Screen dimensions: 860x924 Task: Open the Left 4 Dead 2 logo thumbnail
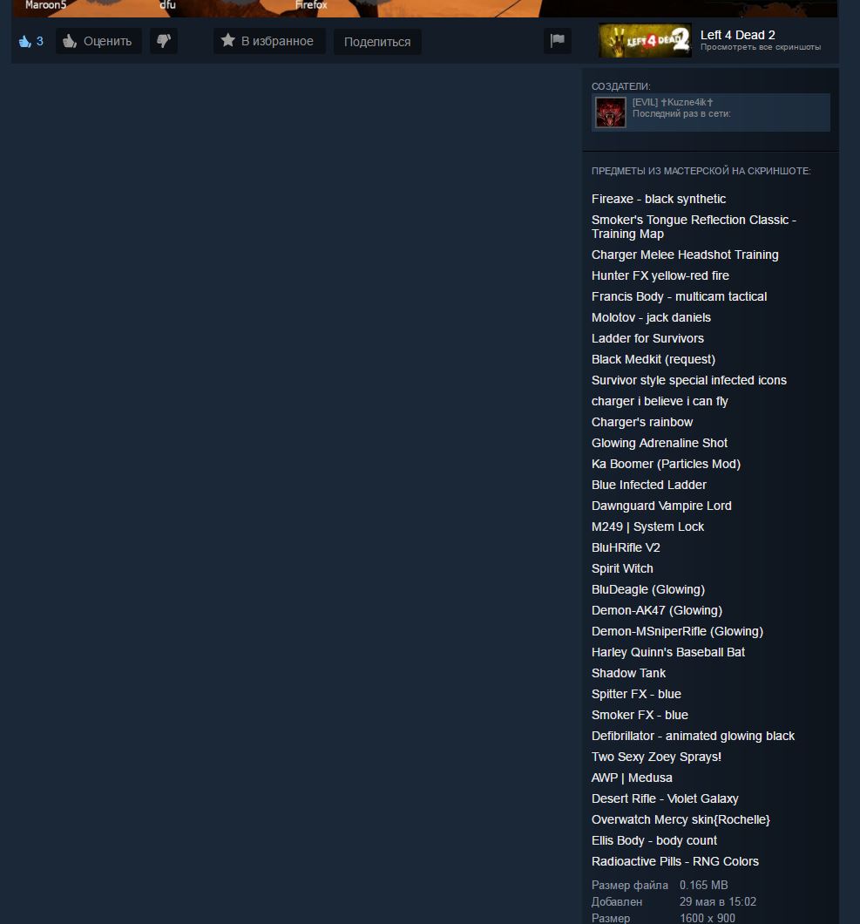645,40
